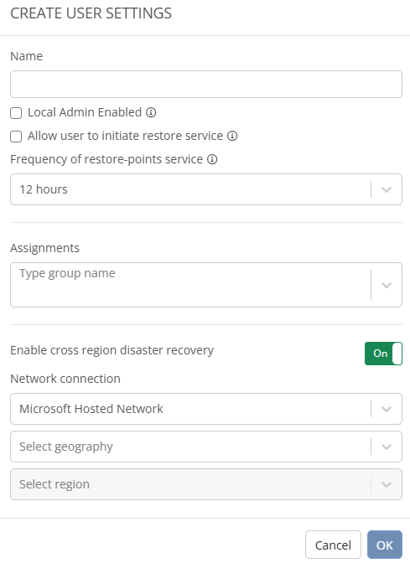Viewport: 410px width, 563px height.
Task: Click the Cancel button
Action: pos(333,545)
